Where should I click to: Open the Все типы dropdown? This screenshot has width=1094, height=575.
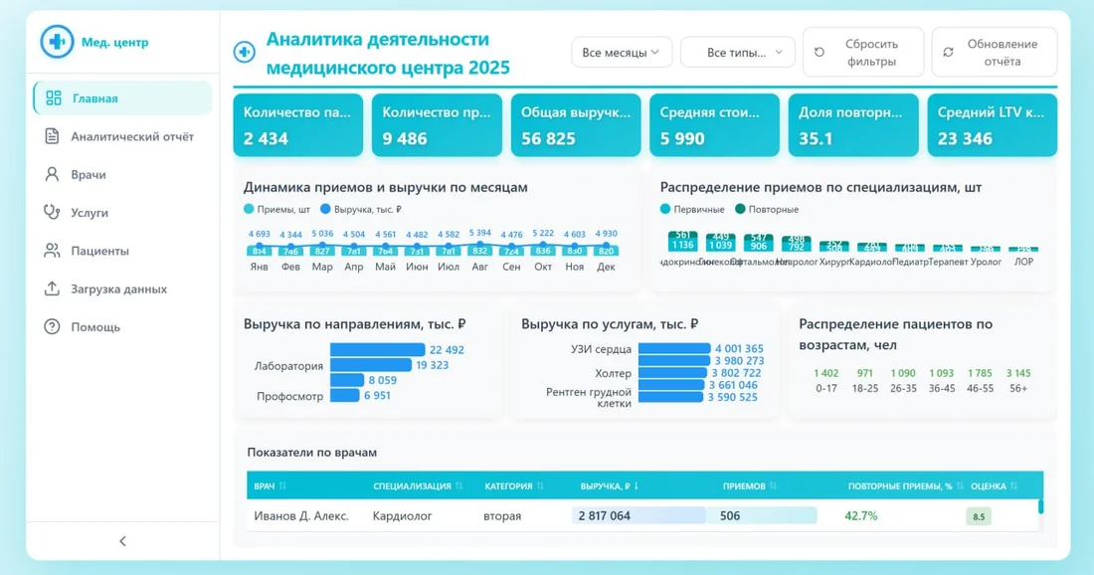[x=738, y=53]
